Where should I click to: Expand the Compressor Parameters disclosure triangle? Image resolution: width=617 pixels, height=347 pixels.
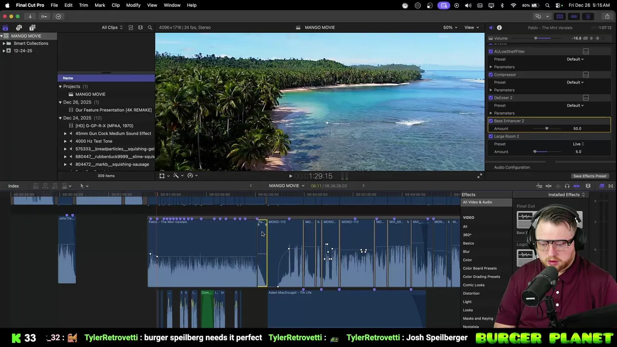point(491,90)
